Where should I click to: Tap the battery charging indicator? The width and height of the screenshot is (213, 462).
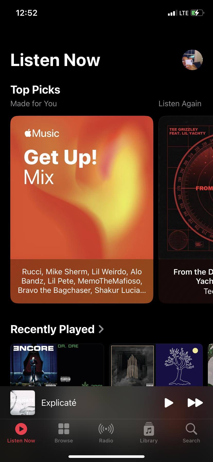197,13
